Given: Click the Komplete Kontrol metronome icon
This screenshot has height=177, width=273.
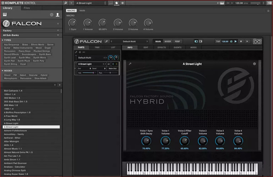Looking at the screenshot, I should tap(111, 3).
